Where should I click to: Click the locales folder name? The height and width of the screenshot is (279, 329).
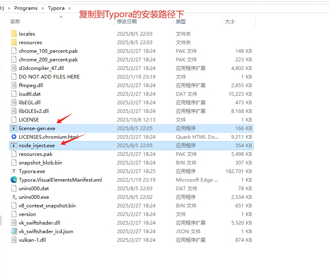(27, 34)
